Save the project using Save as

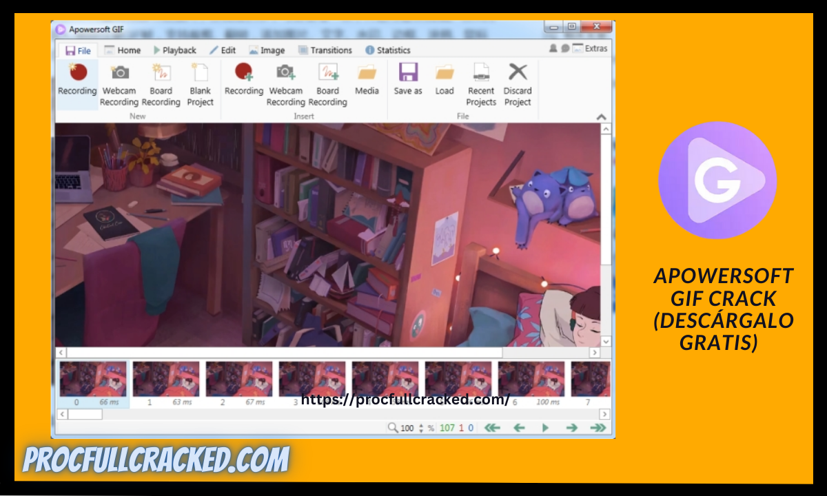pos(407,84)
